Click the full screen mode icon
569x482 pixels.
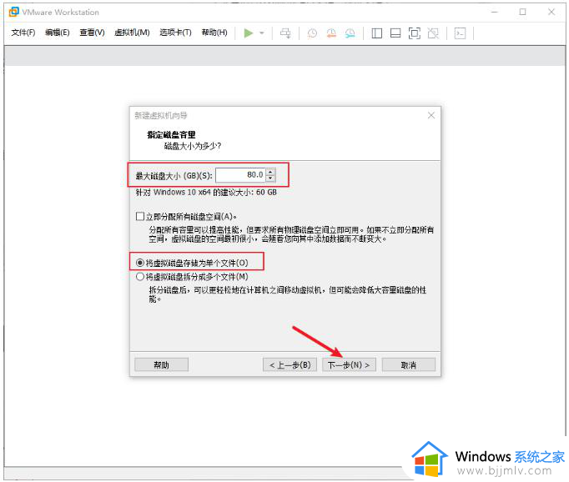tap(414, 33)
